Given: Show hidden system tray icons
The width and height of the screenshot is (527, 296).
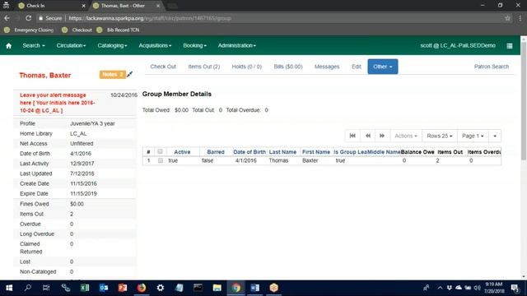Looking at the screenshot, I should pyautogui.click(x=440, y=288).
